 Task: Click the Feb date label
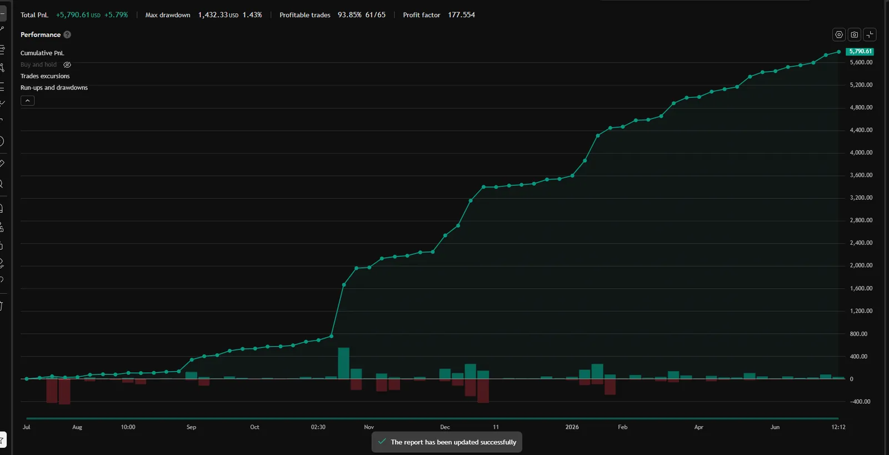(623, 427)
